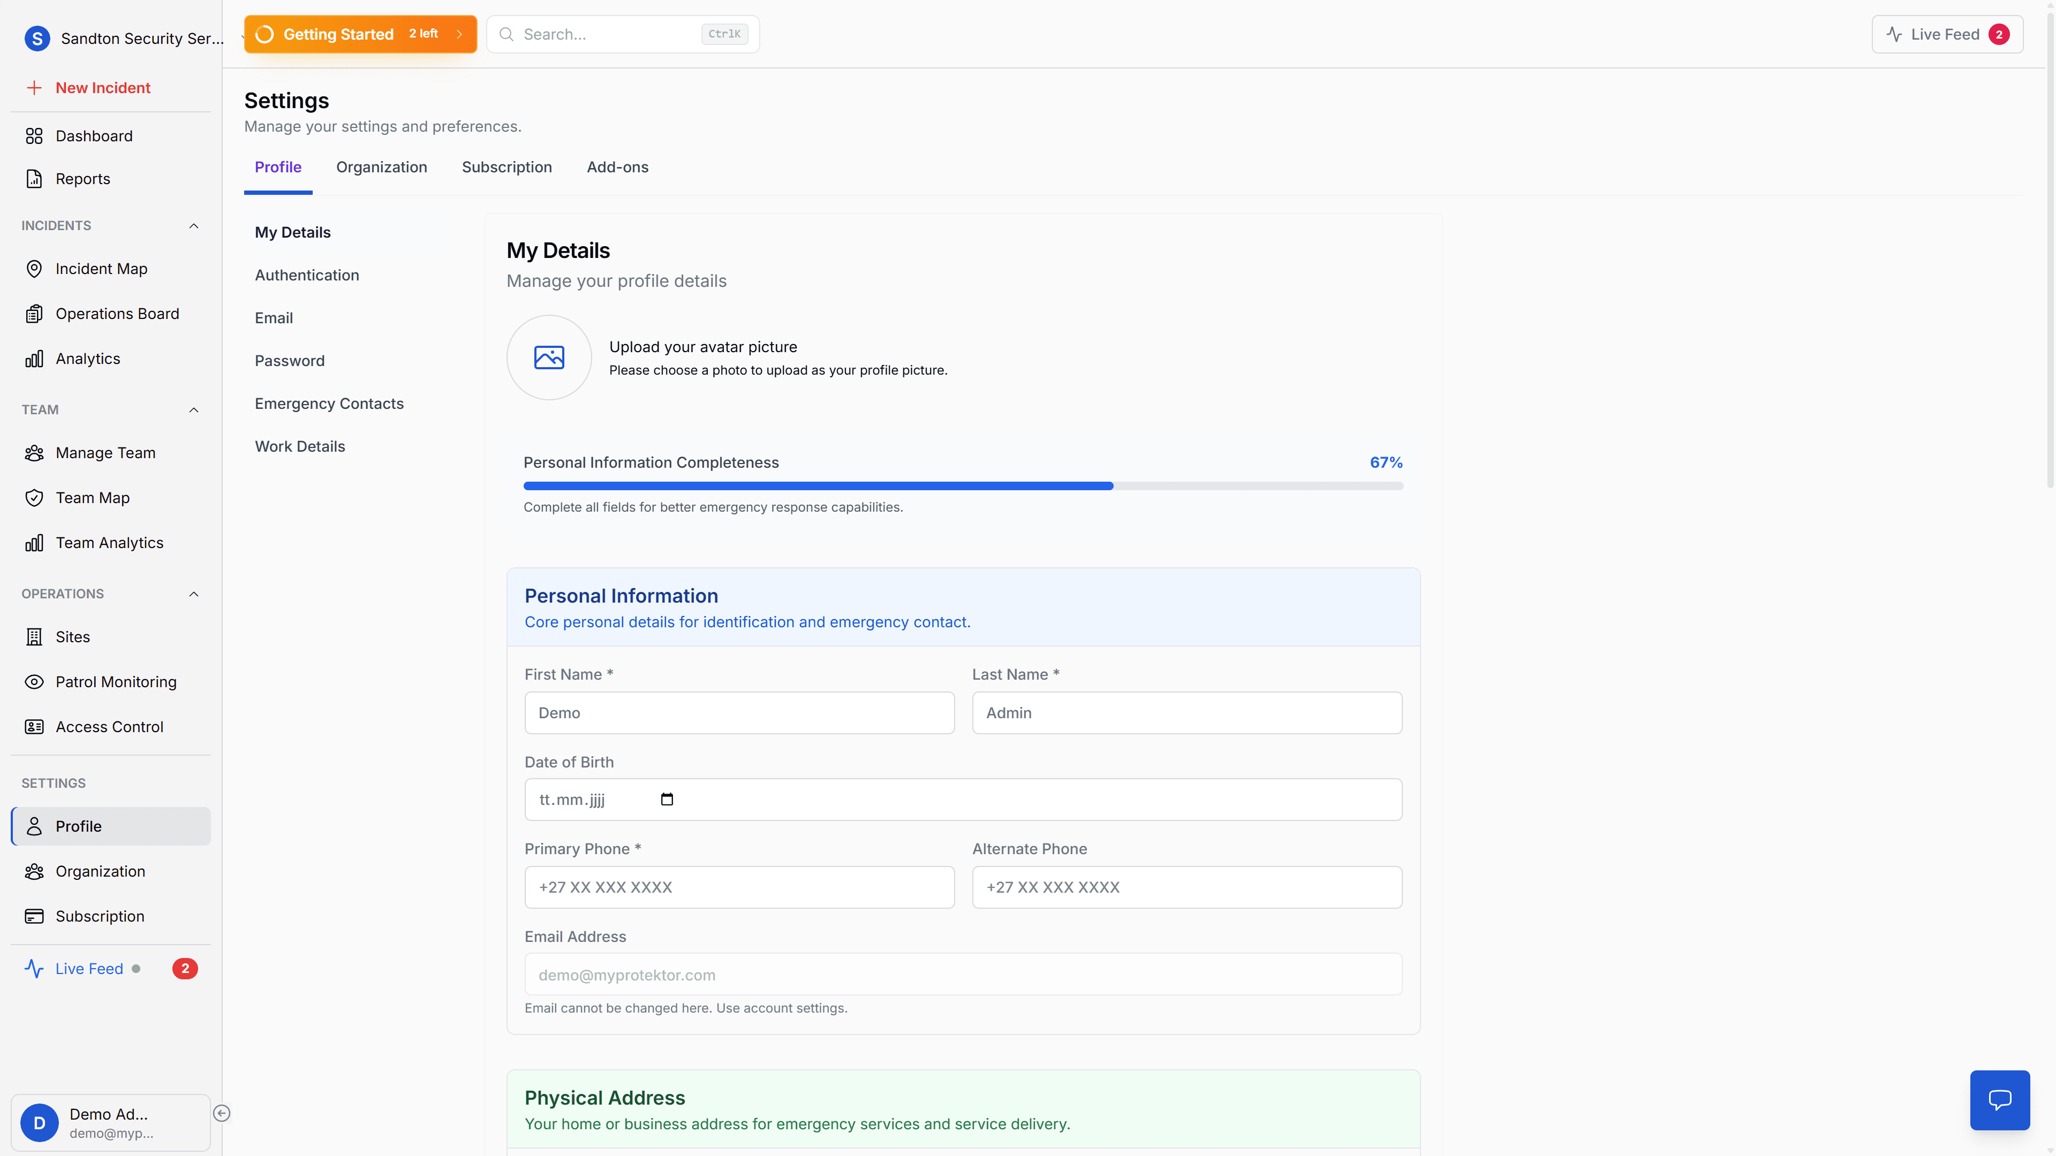This screenshot has width=2056, height=1156.
Task: Click the 'Upload your avatar picture' text
Action: [703, 347]
